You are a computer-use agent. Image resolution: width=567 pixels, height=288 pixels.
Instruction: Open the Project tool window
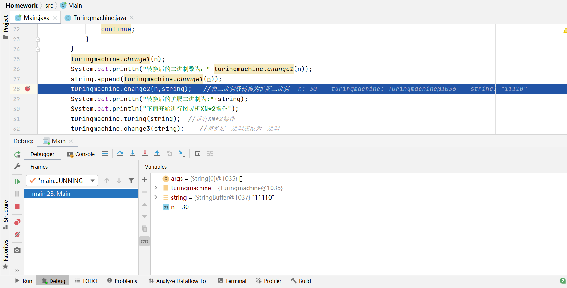5,27
